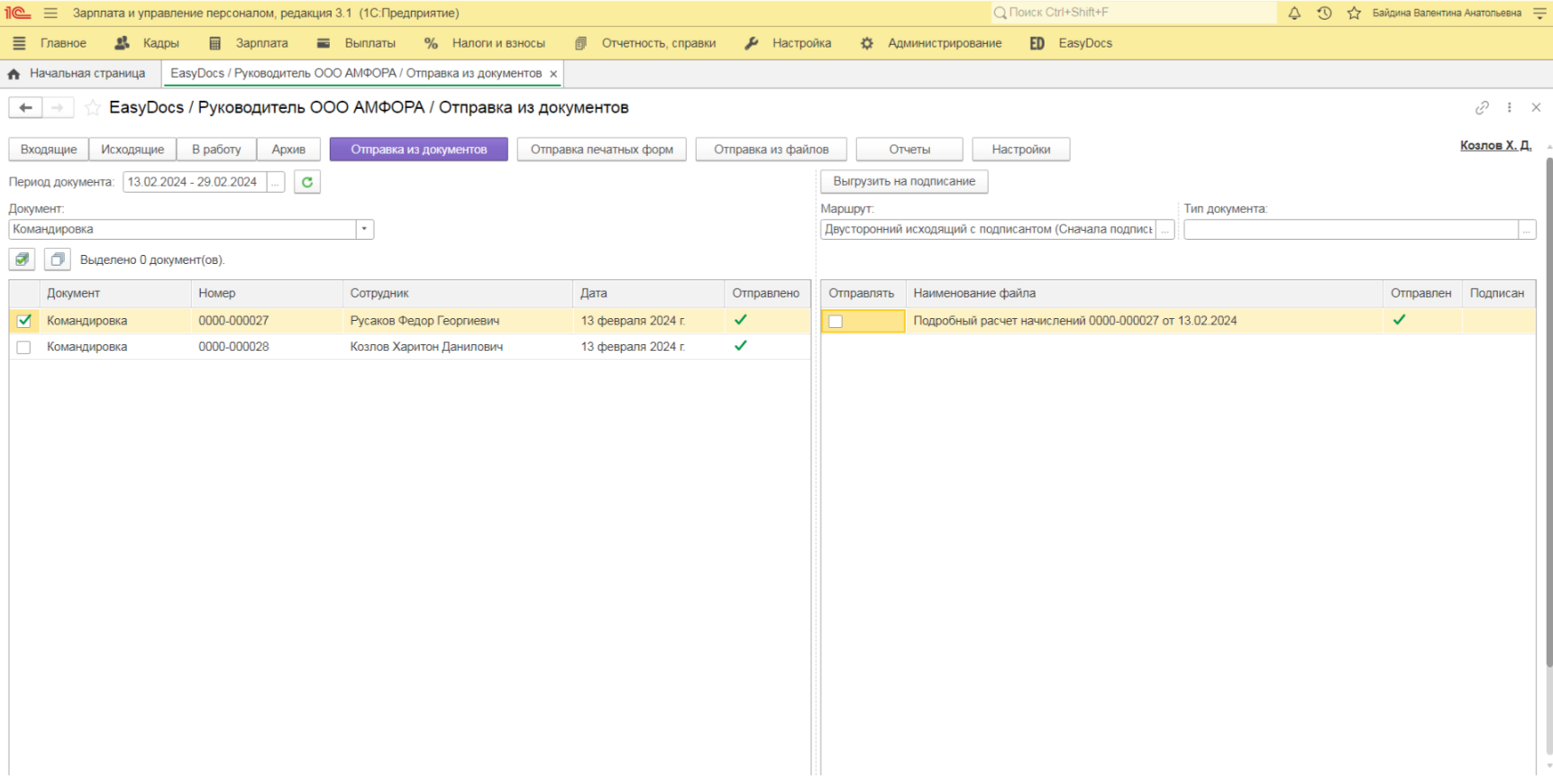Screen dimensions: 1553x777
Task: Open favorites star in title bar
Action: pos(1354,13)
